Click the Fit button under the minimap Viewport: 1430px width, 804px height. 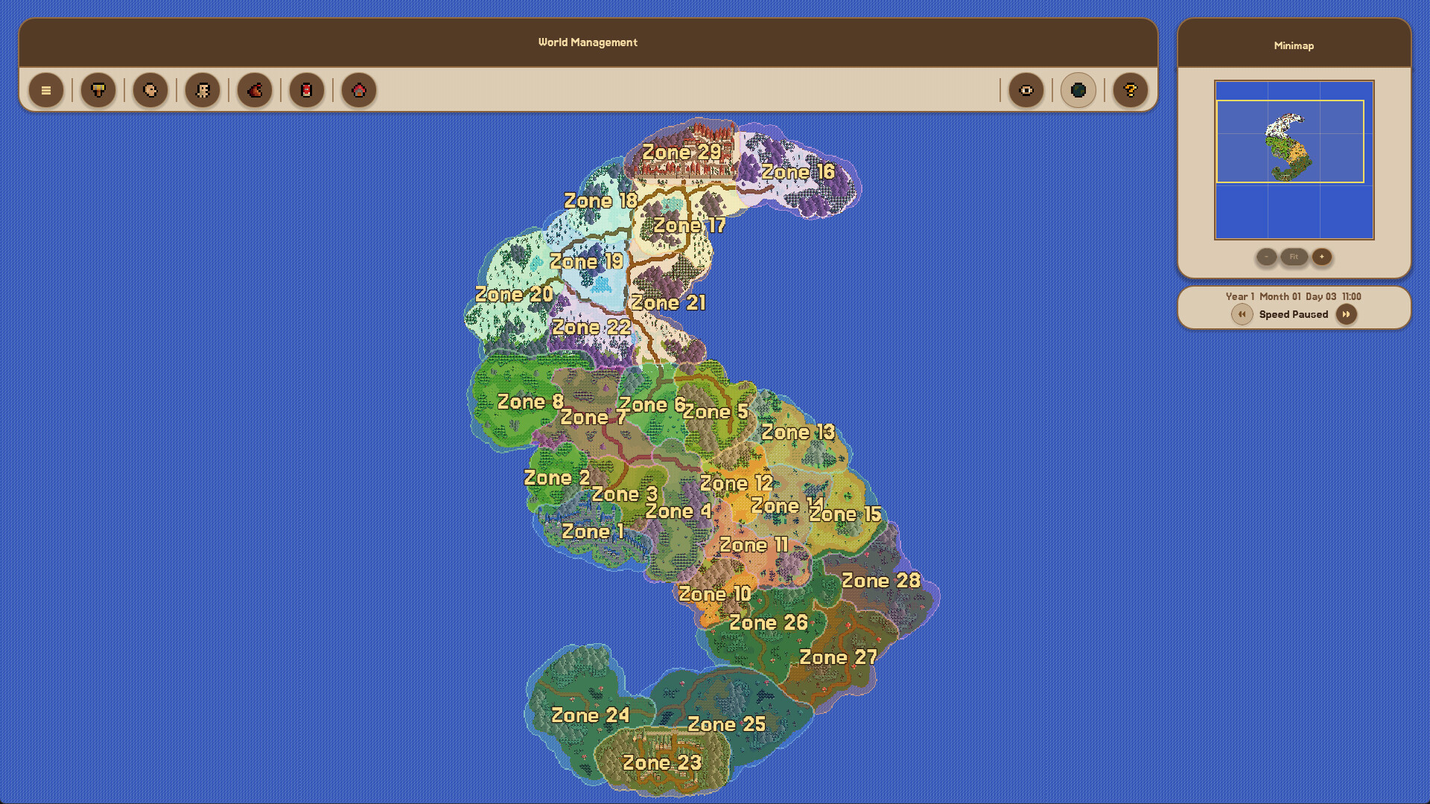(1294, 257)
